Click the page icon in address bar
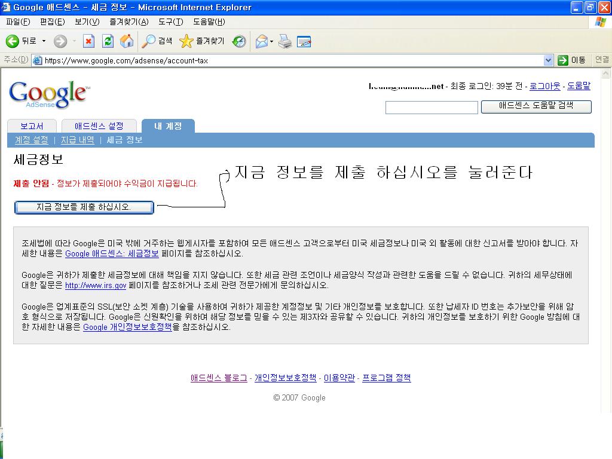 (x=38, y=60)
